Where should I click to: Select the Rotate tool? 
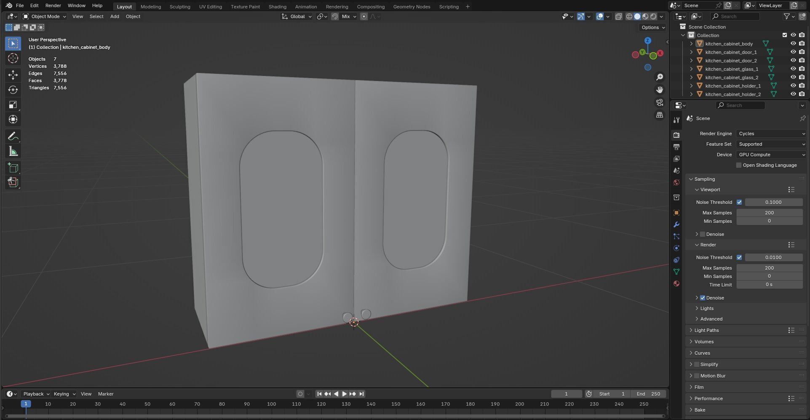pos(13,90)
